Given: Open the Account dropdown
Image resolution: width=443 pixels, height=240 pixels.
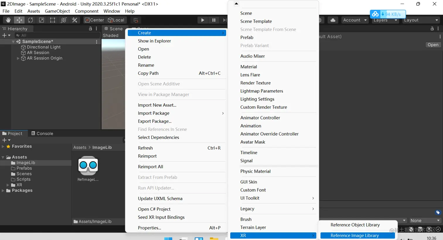Looking at the screenshot, I should [x=355, y=20].
